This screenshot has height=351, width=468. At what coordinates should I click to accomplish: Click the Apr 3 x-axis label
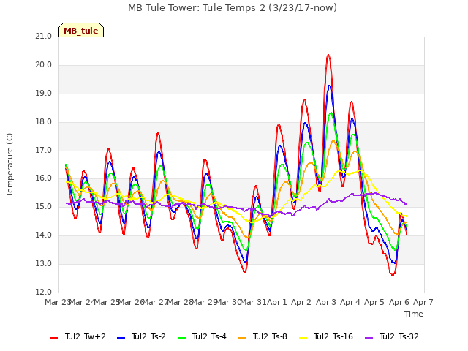point(326,302)
